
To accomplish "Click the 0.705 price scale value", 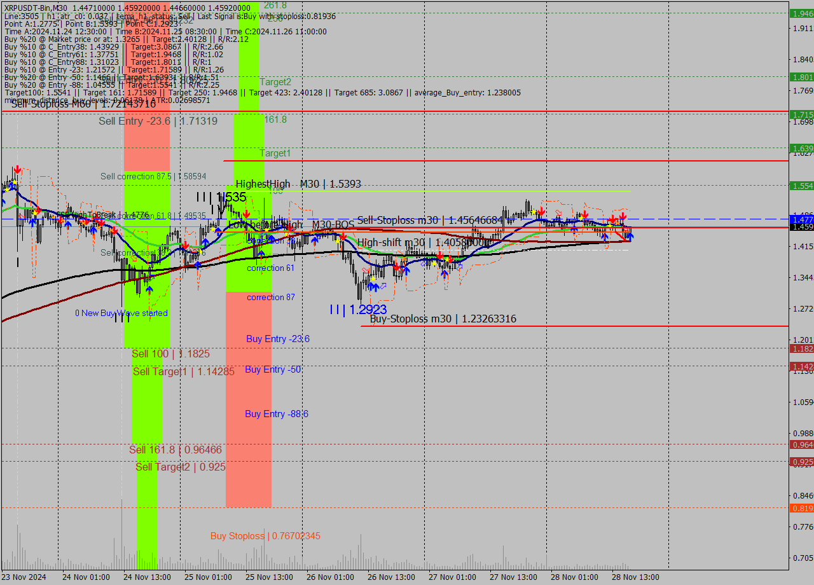I will 803,558.
